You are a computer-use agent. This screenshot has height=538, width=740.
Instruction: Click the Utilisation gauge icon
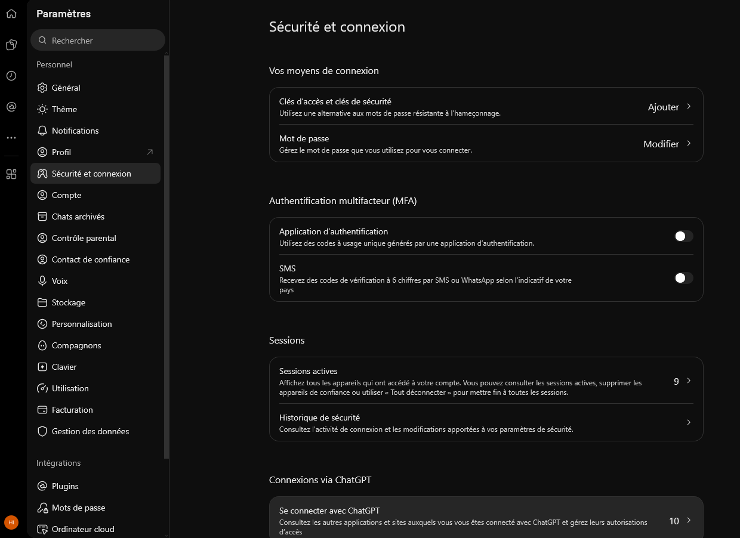[42, 388]
